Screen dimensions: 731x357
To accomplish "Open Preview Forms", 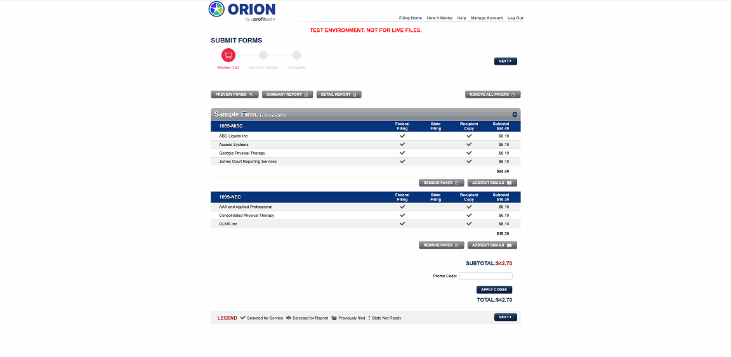I will [x=235, y=94].
